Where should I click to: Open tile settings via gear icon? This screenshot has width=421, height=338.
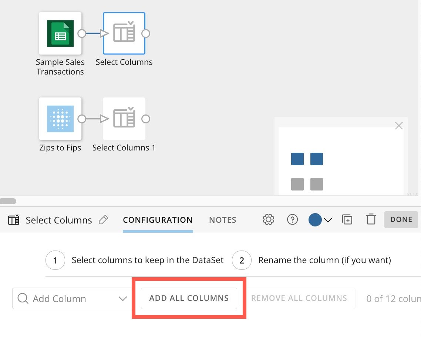(269, 219)
